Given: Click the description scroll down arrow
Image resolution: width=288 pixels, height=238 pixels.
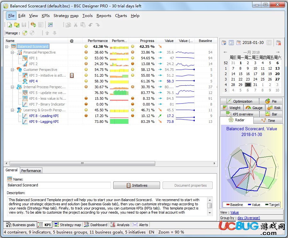Looking at the screenshot, I should [x=210, y=213].
